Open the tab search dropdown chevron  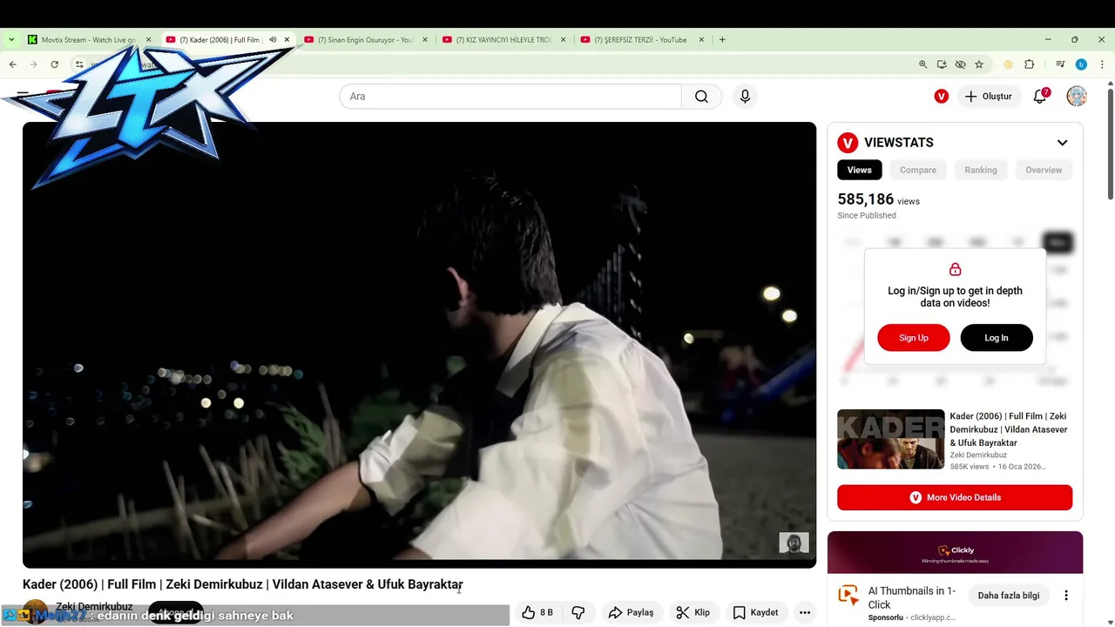(x=11, y=40)
